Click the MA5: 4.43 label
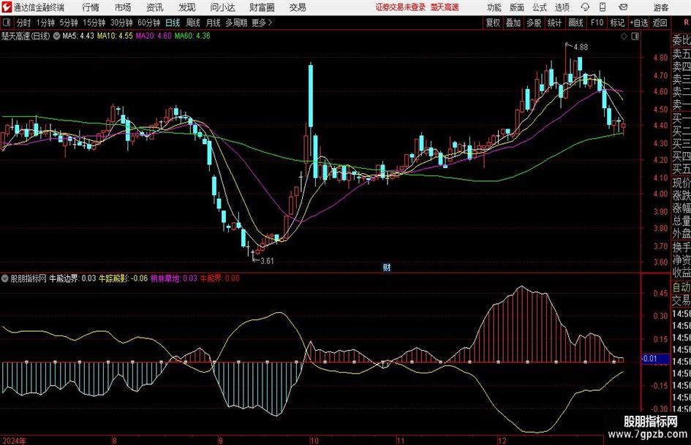This screenshot has height=445, width=691. coord(78,36)
